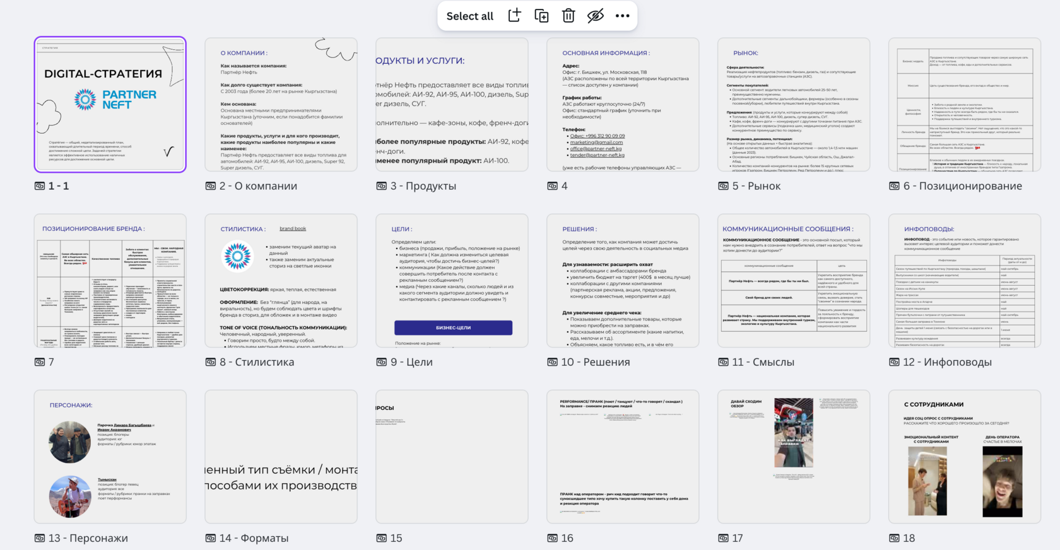This screenshot has width=1060, height=550.
Task: Select page thumbnail 3 Продукты
Action: click(452, 104)
